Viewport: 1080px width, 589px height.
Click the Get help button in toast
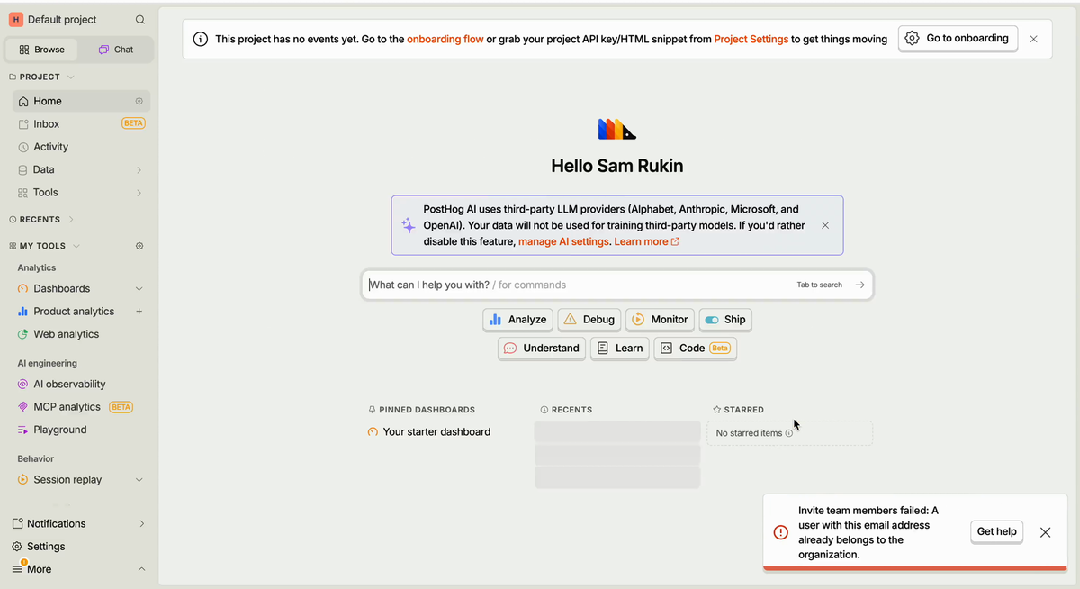(x=997, y=532)
